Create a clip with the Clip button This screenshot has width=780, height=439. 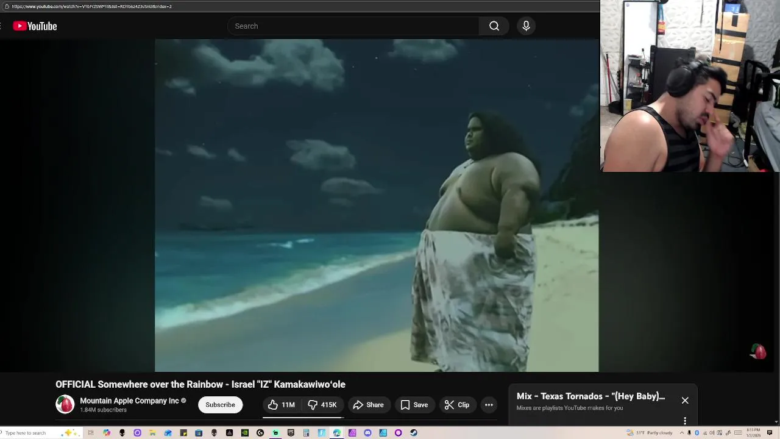pyautogui.click(x=457, y=405)
